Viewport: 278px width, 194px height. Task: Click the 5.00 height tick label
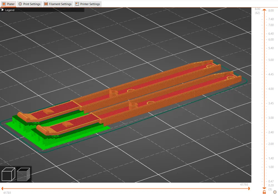click(x=271, y=60)
